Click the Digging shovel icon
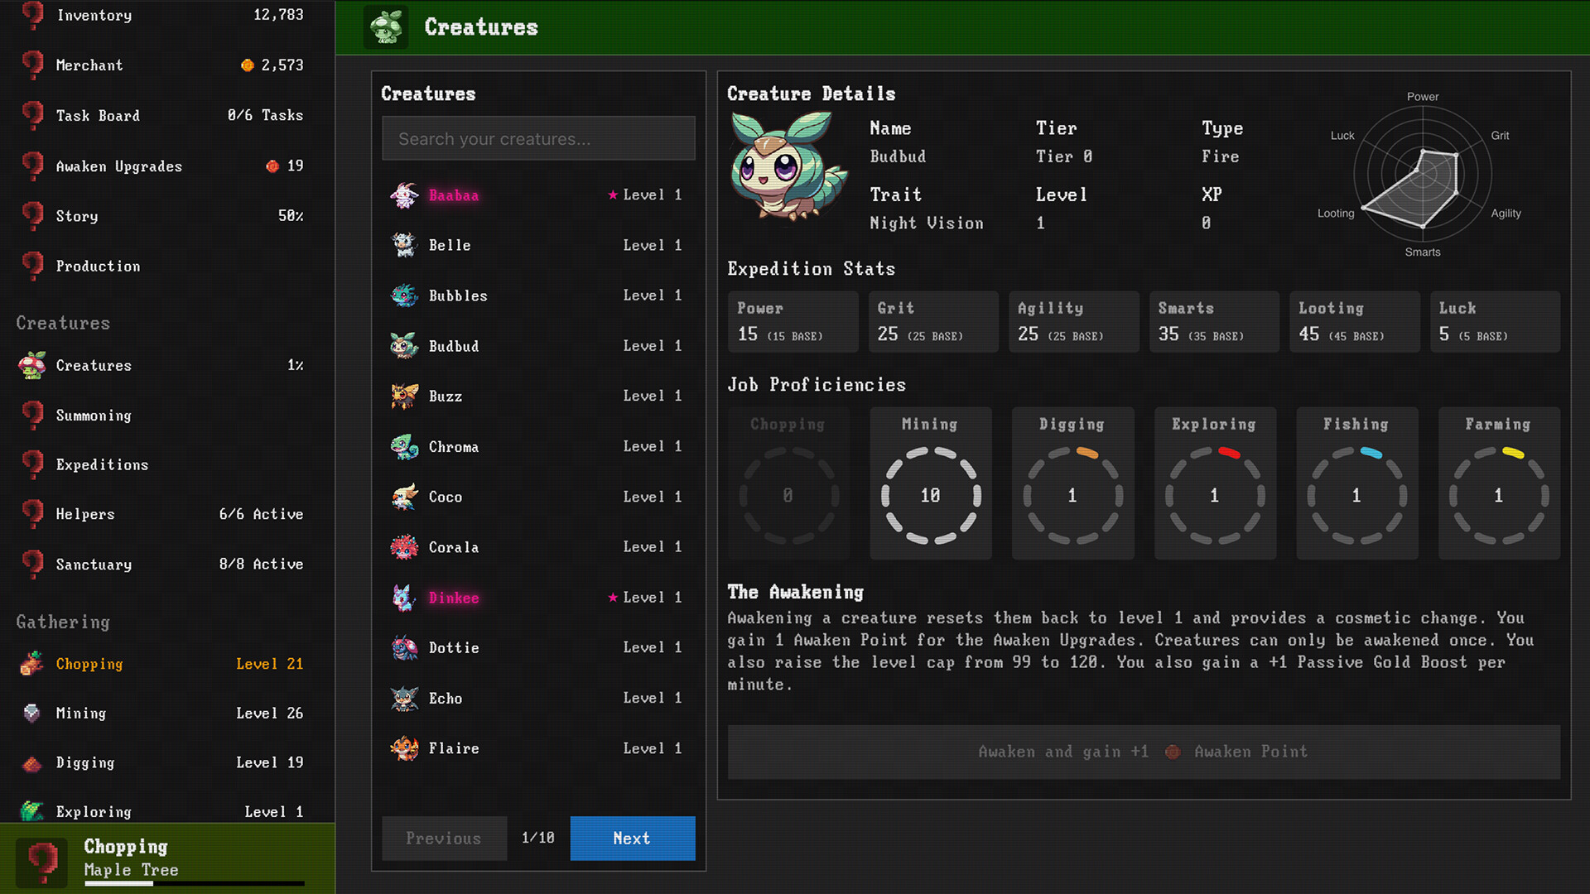This screenshot has width=1590, height=894. click(31, 762)
